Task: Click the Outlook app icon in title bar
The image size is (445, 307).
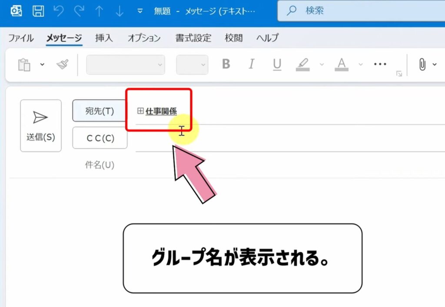Action: pos(17,11)
